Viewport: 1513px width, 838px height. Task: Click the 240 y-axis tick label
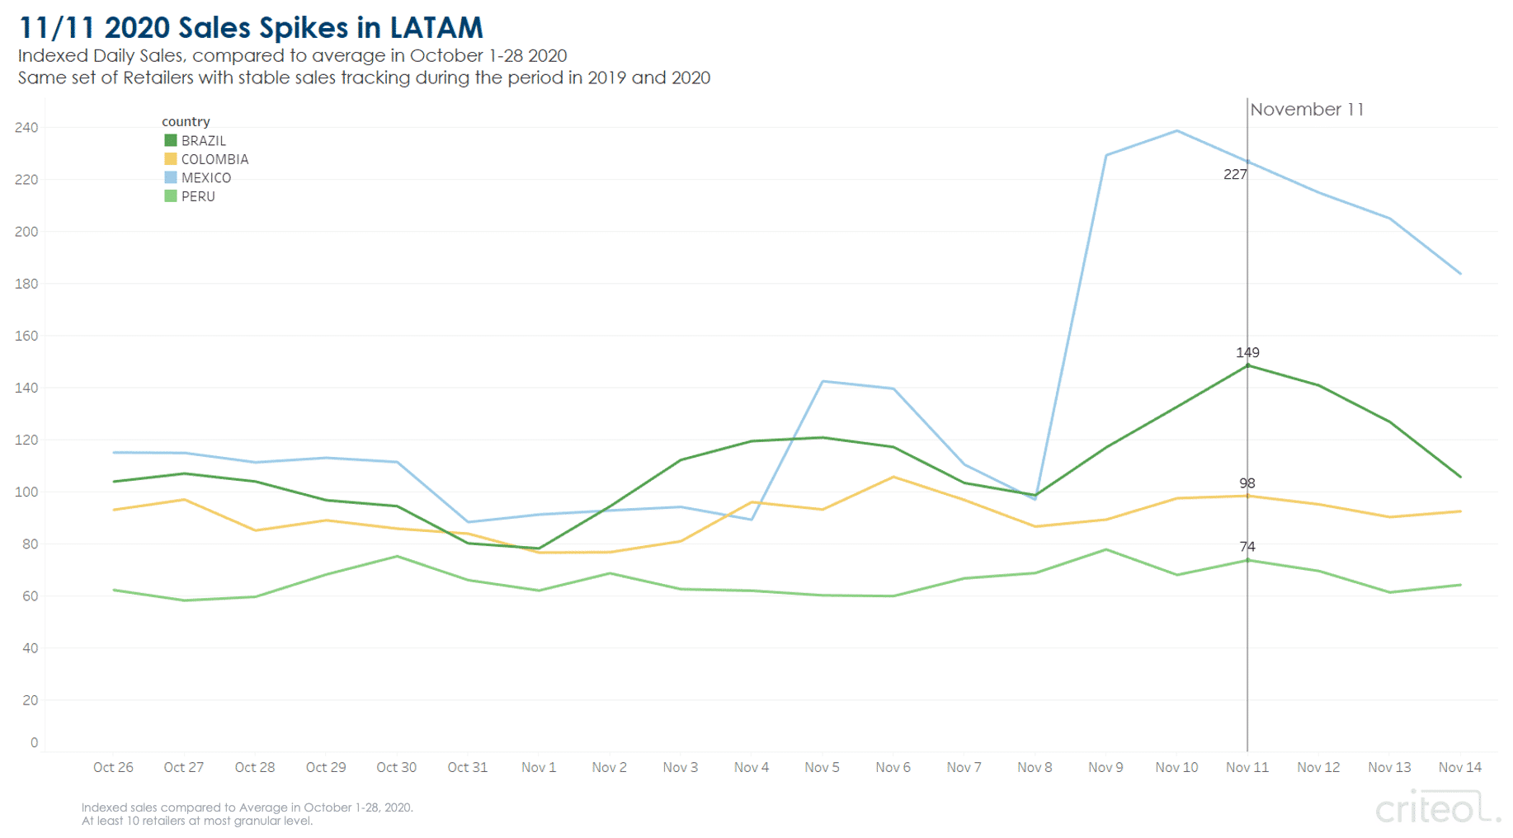pos(26,128)
